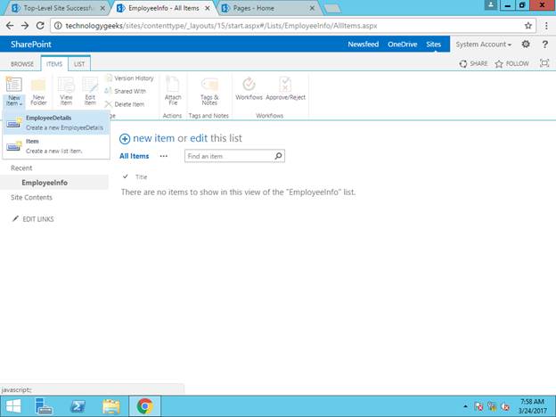The width and height of the screenshot is (556, 417).
Task: Toggle the select-all checkmark by Title
Action: [x=126, y=176]
